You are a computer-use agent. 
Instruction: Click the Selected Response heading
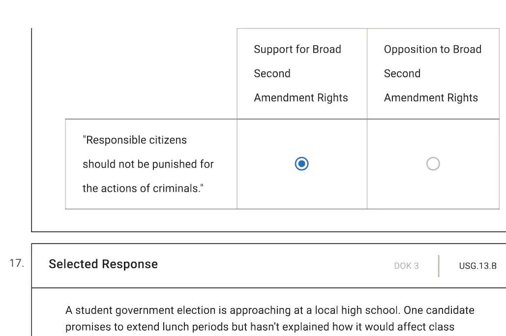coord(103,264)
